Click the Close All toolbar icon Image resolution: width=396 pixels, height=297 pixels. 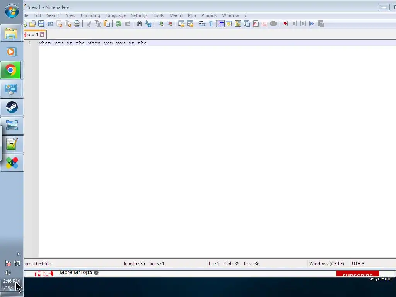coord(68,24)
